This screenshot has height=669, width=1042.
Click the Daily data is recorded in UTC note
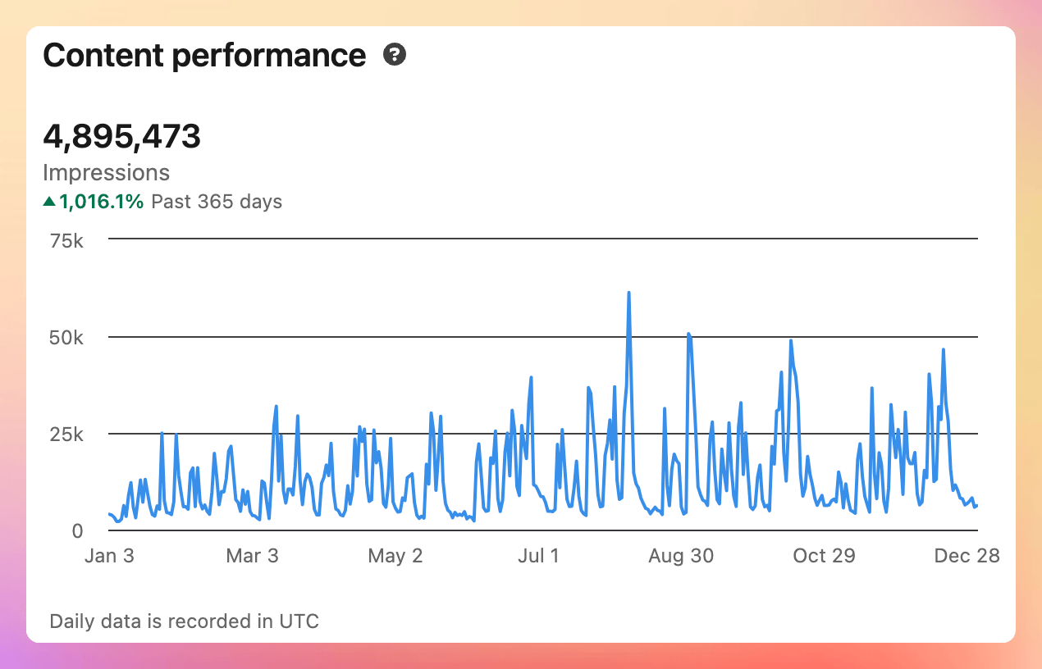pos(184,621)
